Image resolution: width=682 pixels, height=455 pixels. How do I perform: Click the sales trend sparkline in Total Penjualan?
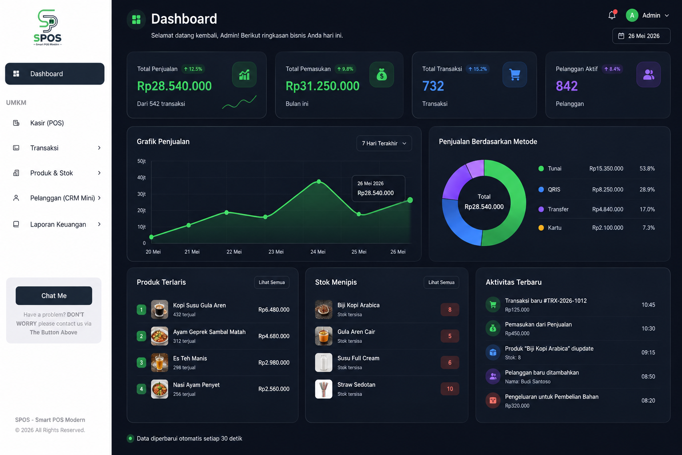[239, 102]
